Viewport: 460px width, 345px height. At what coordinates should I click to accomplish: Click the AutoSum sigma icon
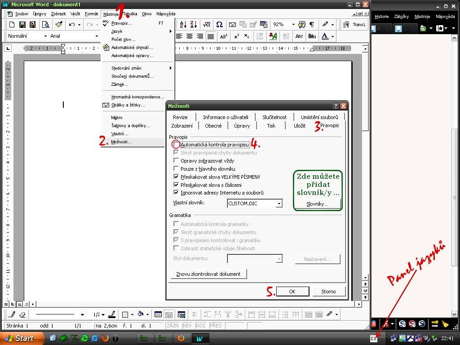(194, 314)
